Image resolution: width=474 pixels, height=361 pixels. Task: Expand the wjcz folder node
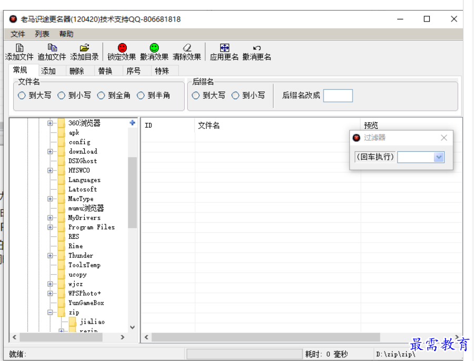tap(50, 284)
